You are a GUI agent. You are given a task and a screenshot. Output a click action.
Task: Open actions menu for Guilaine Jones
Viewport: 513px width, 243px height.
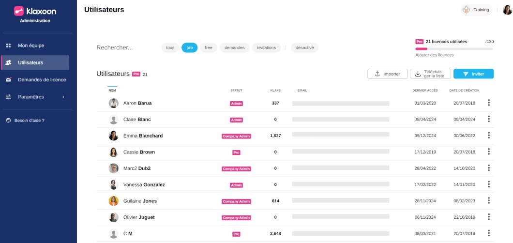(489, 201)
